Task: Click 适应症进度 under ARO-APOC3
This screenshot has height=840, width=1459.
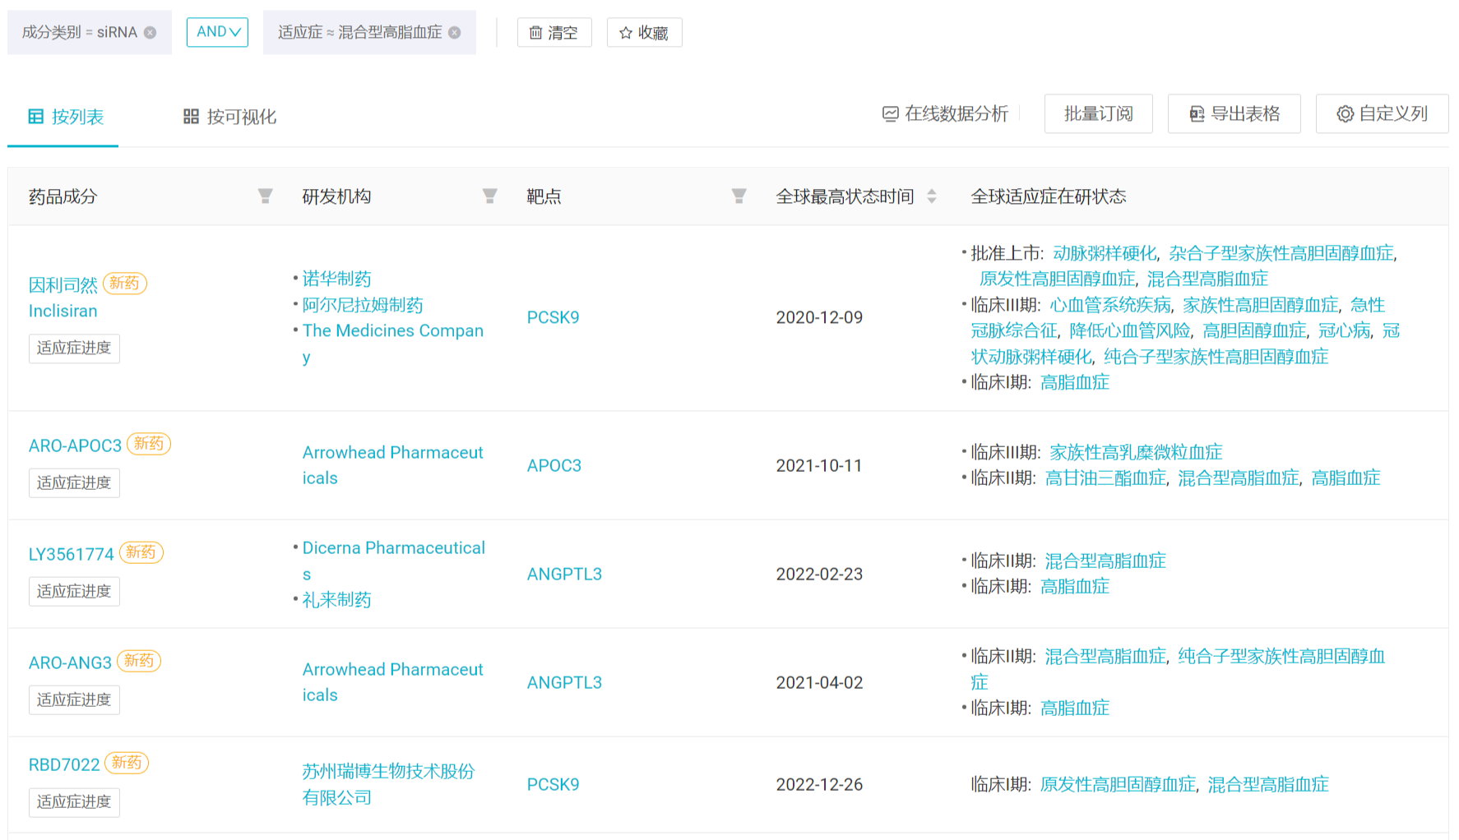Action: coord(74,482)
